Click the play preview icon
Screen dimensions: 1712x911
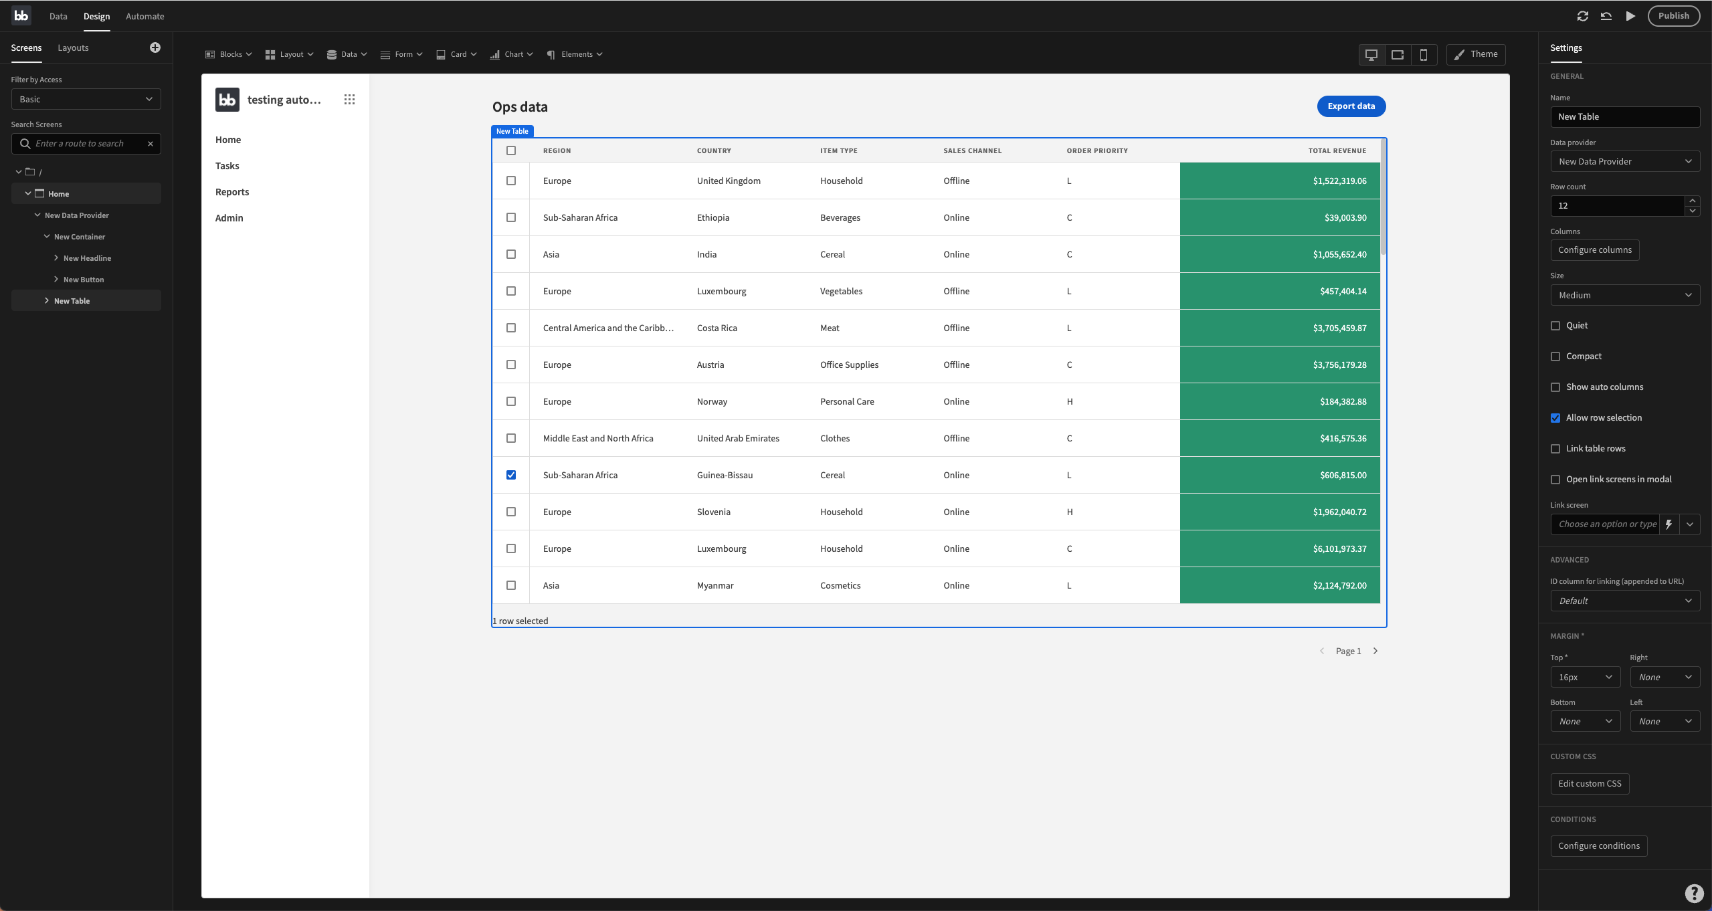tap(1630, 16)
